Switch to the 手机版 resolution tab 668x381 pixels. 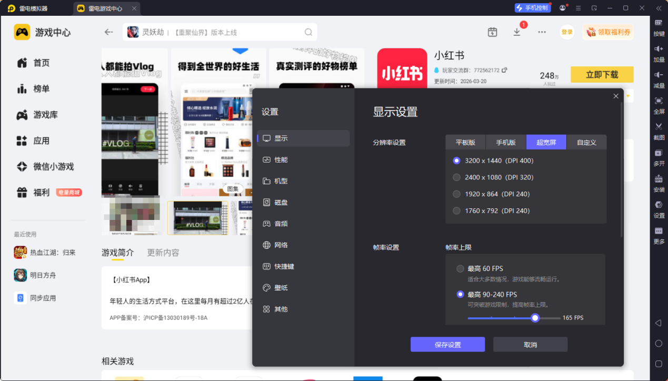[506, 142]
